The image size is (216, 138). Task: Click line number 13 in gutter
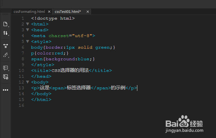(x=21, y=88)
